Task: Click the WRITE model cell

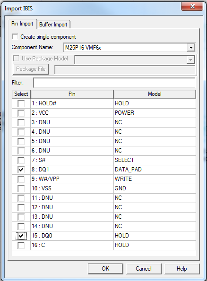Action: click(155, 179)
